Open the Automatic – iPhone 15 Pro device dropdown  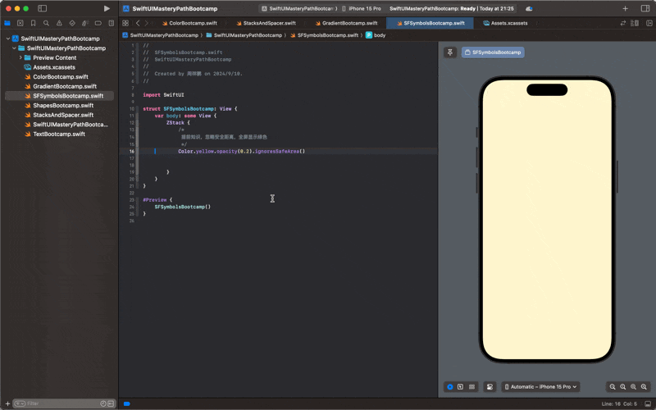(x=540, y=386)
